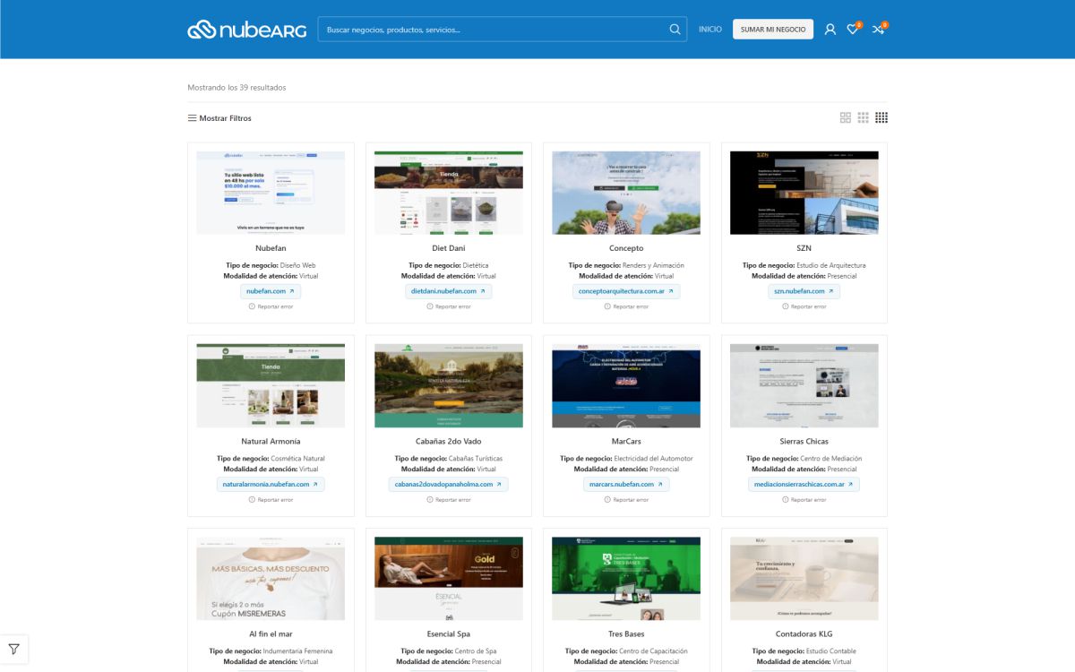Click the Cabañas 2do Vado title
This screenshot has height=672, width=1075.
(x=448, y=441)
